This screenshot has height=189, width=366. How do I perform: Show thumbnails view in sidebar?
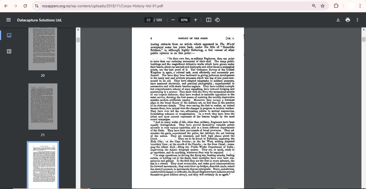[9, 35]
